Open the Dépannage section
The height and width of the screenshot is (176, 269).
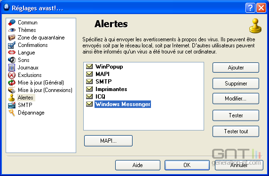pyautogui.click(x=31, y=113)
